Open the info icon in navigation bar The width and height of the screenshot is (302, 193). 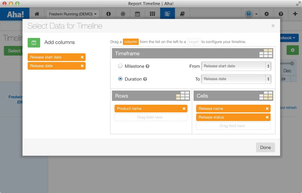click(109, 14)
